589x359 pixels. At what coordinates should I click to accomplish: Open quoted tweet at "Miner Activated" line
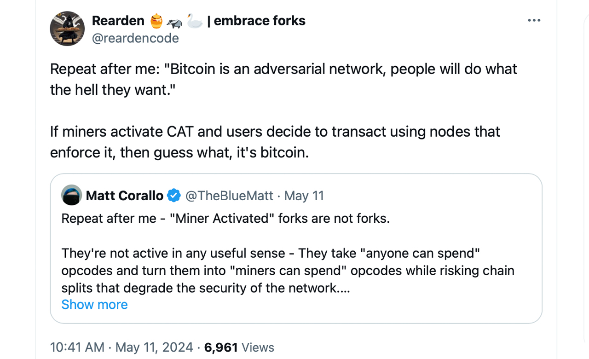tap(225, 218)
